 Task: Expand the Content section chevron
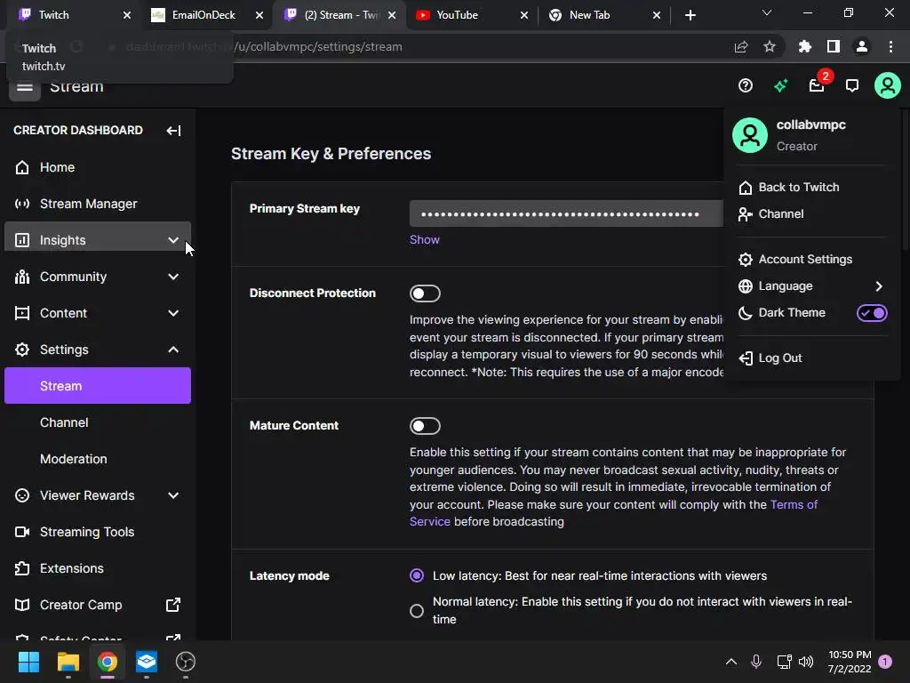coord(173,313)
